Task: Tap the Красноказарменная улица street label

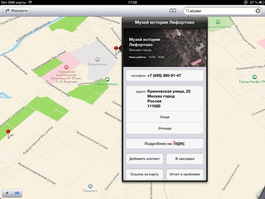Action: point(37,173)
